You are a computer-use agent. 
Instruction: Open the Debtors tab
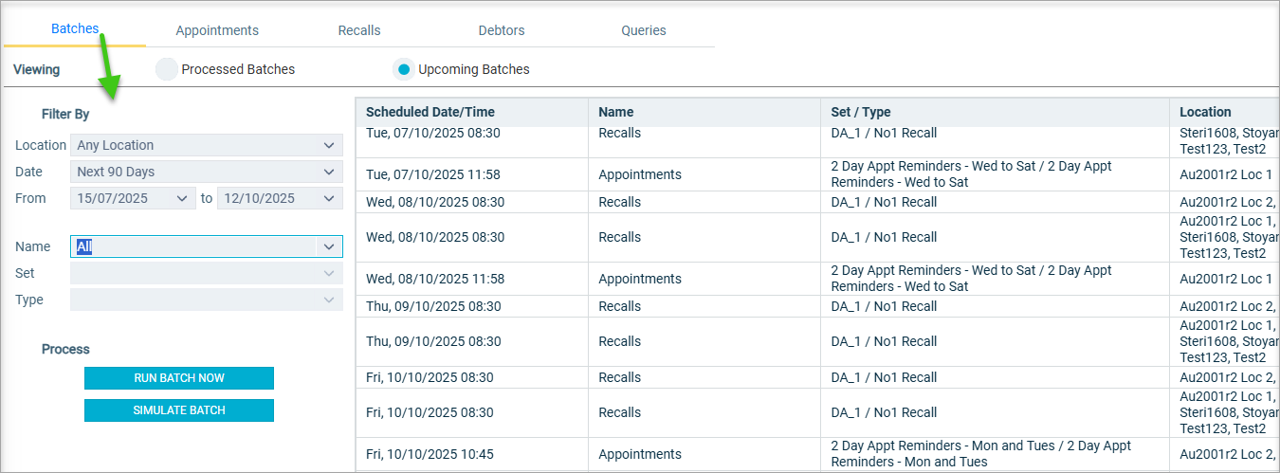click(502, 30)
